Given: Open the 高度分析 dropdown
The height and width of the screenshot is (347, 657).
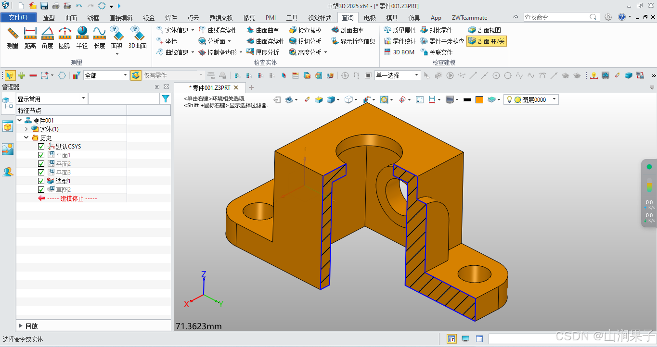Looking at the screenshot, I should click(326, 52).
